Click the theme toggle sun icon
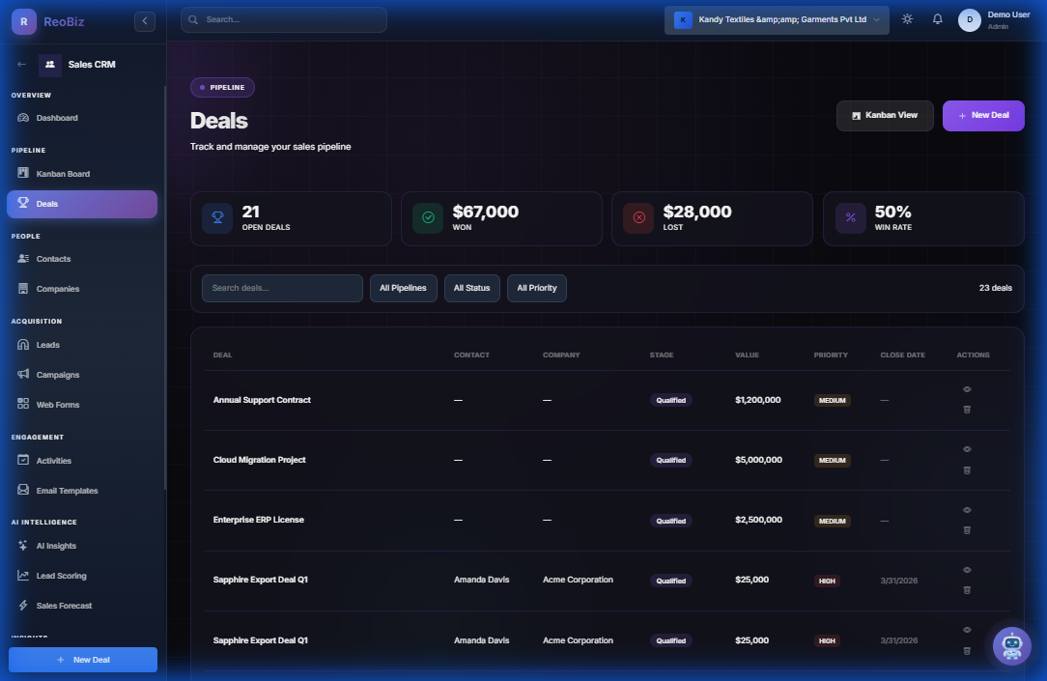 pyautogui.click(x=906, y=17)
